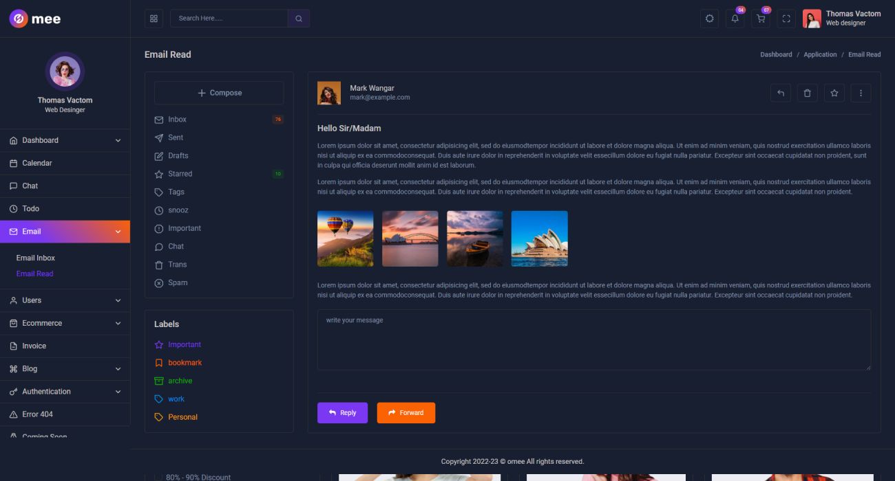Click the omee logo
Screen dimensions: 895x481
pyautogui.click(x=35, y=19)
